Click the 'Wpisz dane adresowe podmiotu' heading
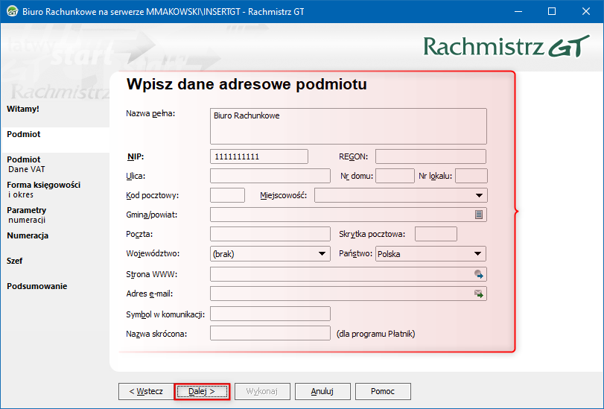 pos(247,84)
